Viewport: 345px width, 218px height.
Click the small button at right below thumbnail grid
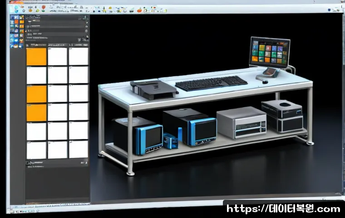pyautogui.click(x=84, y=163)
